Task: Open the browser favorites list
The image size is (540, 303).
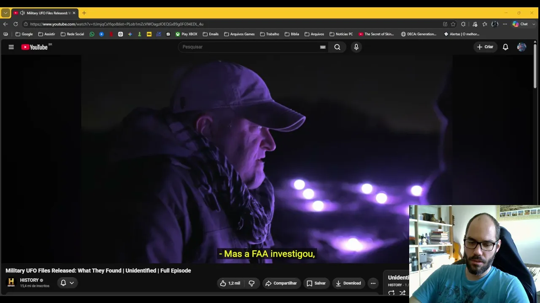Action: (x=485, y=24)
